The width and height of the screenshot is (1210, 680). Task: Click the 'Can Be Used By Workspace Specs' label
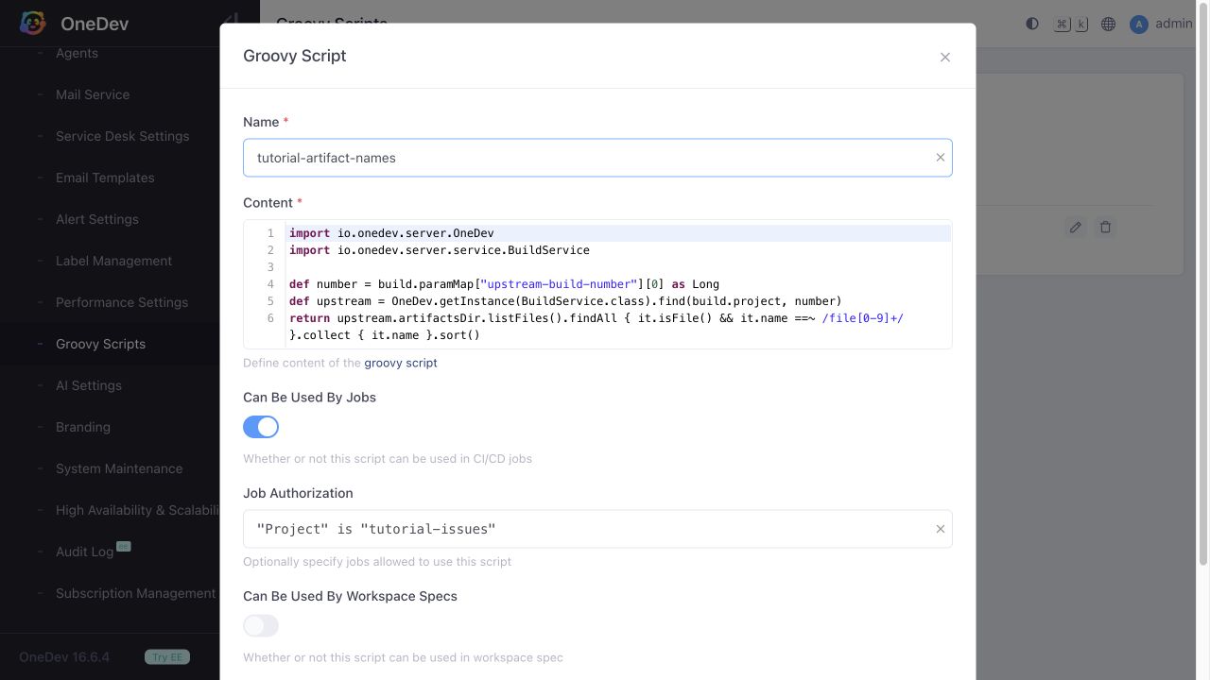350,596
